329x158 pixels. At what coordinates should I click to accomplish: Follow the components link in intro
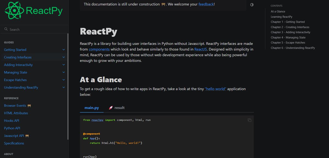99,49
